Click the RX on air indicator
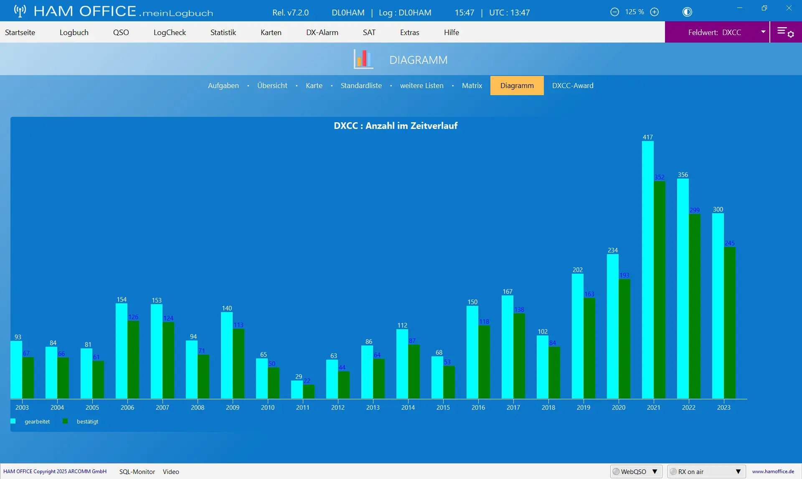The image size is (802, 479). (x=673, y=471)
